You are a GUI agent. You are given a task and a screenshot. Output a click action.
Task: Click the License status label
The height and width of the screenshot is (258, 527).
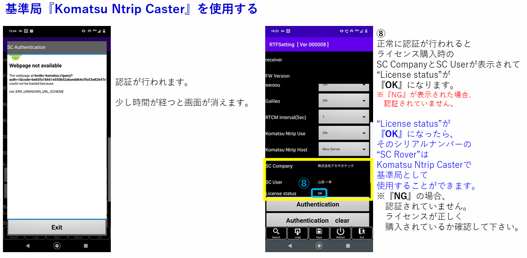pos(281,193)
